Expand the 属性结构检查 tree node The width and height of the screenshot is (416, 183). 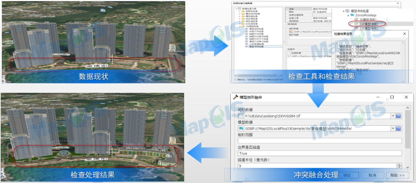coord(240,14)
